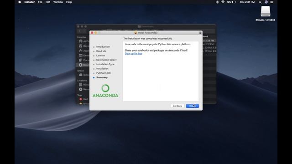Click the Siri icon in menu bar

pos(266,2)
